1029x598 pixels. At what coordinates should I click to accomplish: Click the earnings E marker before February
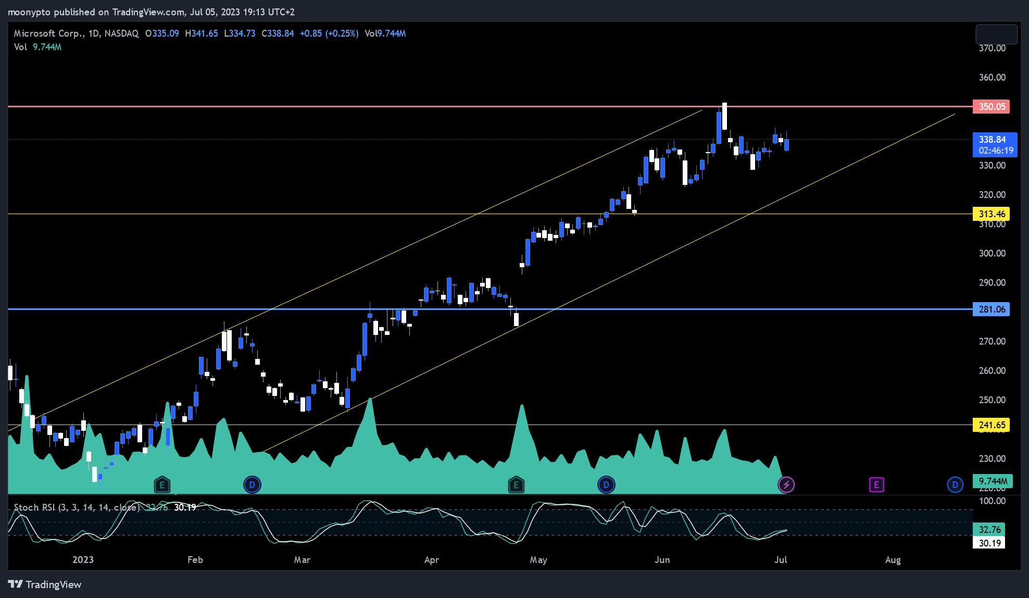click(162, 485)
